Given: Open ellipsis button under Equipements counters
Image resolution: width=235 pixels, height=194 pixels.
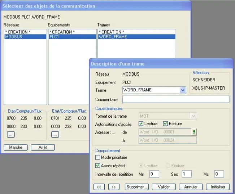Looking at the screenshot, I should [x=55, y=134].
